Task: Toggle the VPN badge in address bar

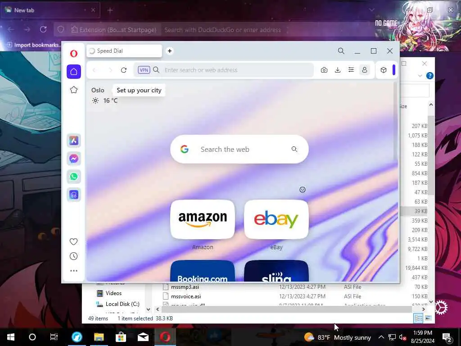Action: click(144, 70)
